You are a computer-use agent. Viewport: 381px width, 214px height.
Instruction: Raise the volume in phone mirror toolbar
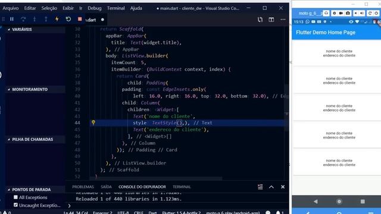tap(362, 13)
